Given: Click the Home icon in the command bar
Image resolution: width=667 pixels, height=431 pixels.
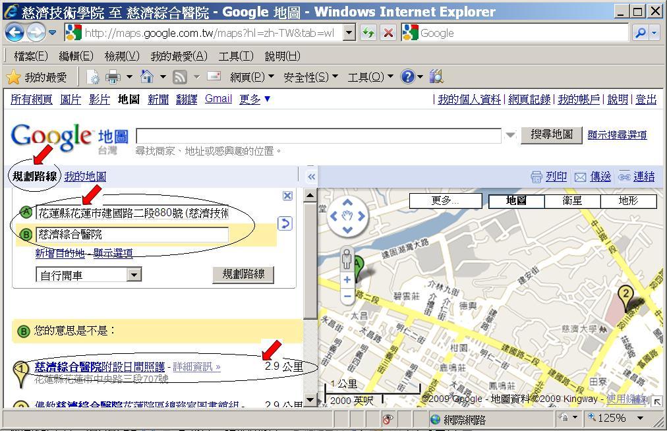Looking at the screenshot, I should 147,76.
